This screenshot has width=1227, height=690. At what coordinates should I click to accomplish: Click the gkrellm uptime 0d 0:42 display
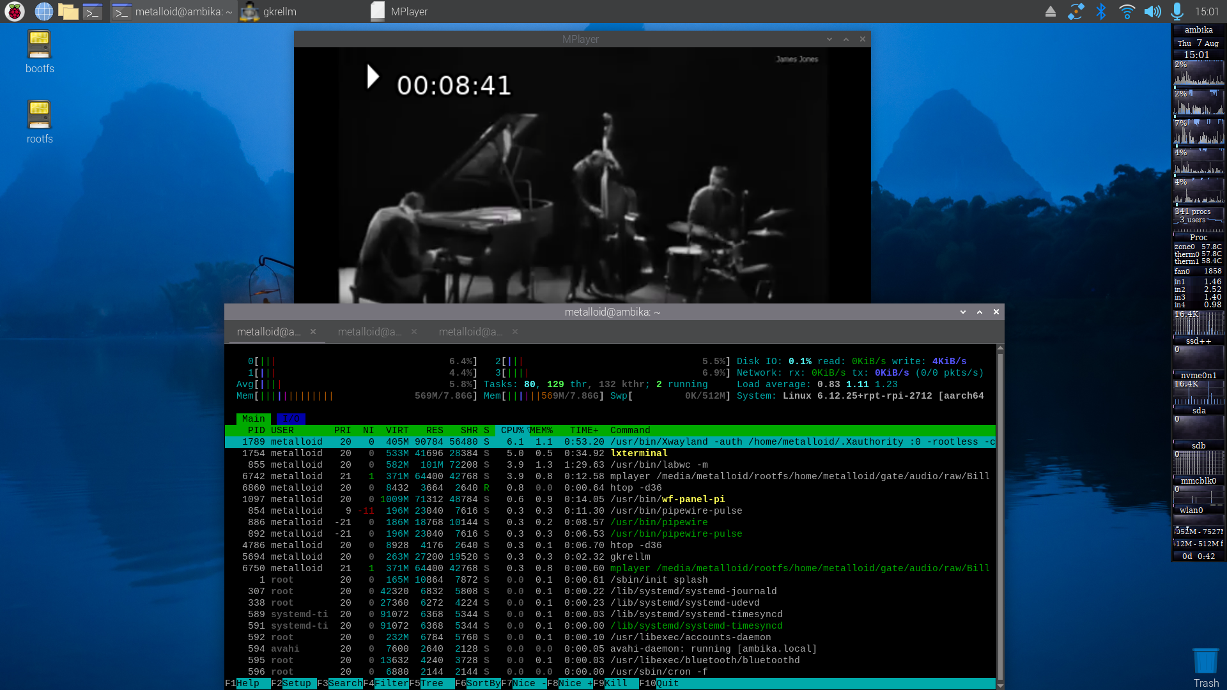pos(1198,556)
